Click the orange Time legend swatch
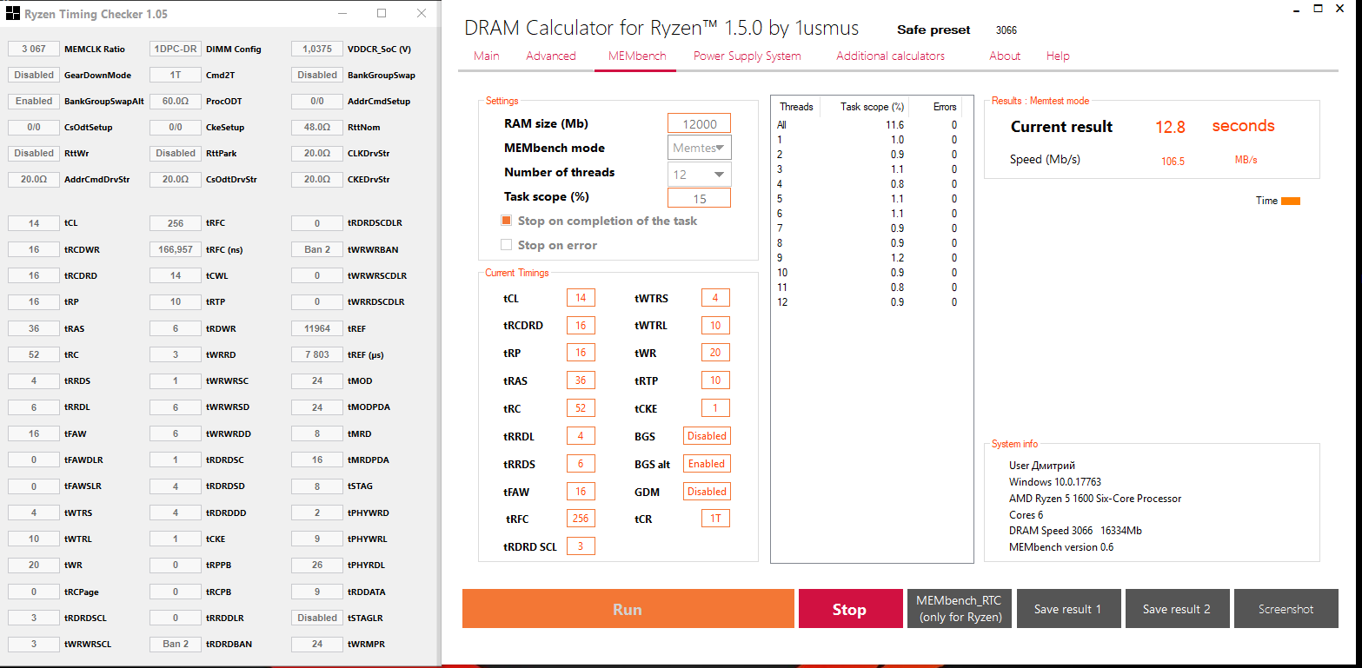This screenshot has width=1362, height=668. click(x=1291, y=201)
